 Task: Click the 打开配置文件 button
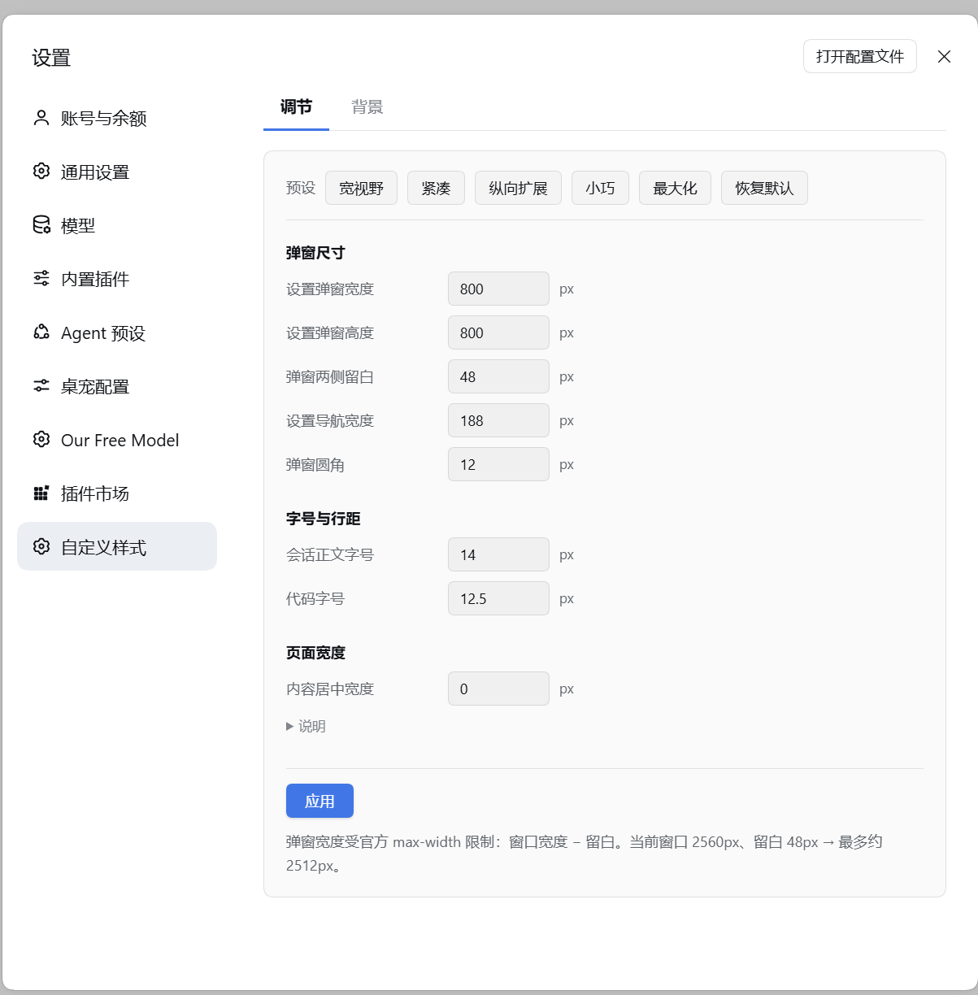[x=860, y=56]
